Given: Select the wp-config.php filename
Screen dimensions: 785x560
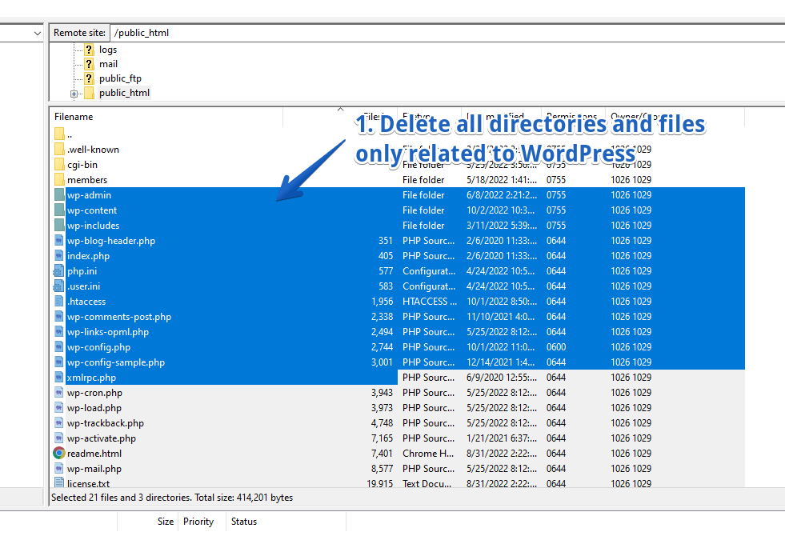Looking at the screenshot, I should 98,347.
